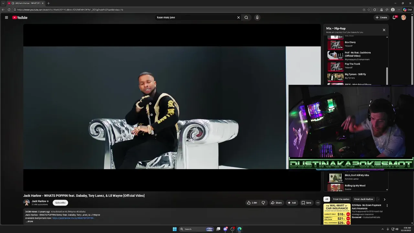The width and height of the screenshot is (414, 233).
Task: Click the Create button
Action: [381, 17]
